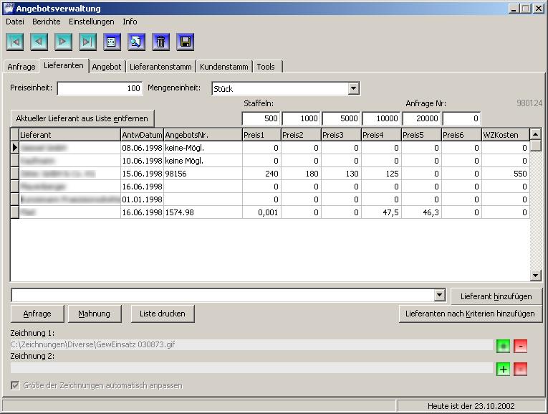The width and height of the screenshot is (548, 414).
Task: Click the Preiseinheit field showing 100
Action: coord(100,88)
